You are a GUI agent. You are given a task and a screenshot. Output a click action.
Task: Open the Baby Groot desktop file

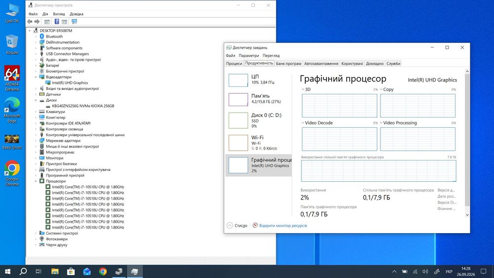12,142
